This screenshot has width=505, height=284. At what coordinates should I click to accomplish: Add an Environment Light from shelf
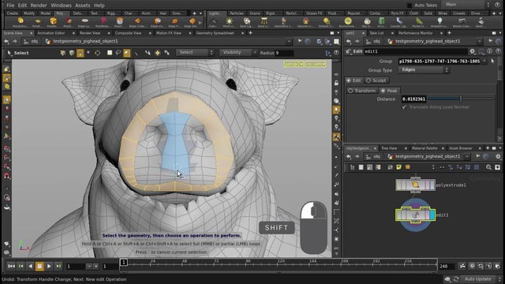348,22
